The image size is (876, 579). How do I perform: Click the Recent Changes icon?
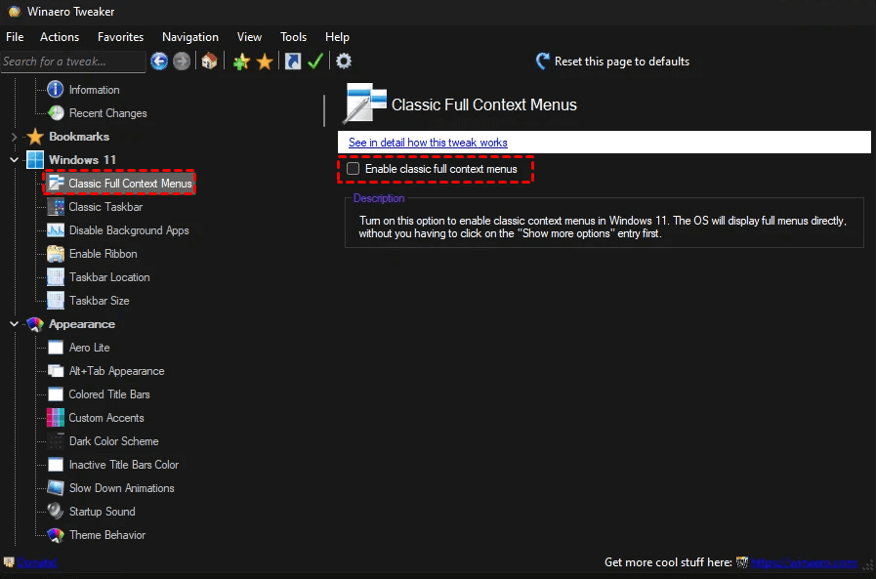pyautogui.click(x=56, y=113)
